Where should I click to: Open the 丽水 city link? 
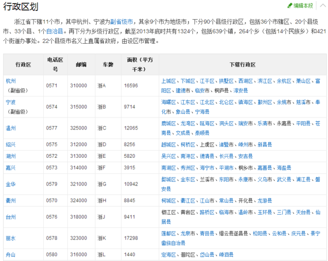[x=11, y=238]
